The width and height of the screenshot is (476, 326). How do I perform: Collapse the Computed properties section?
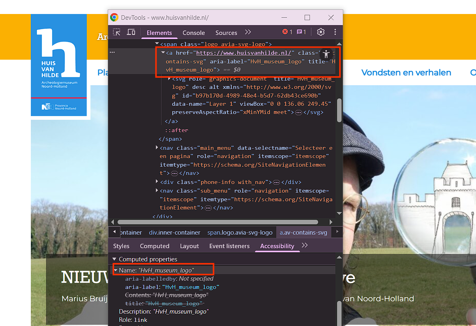(x=115, y=259)
